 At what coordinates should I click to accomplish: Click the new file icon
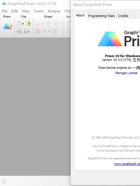tap(19, 23)
